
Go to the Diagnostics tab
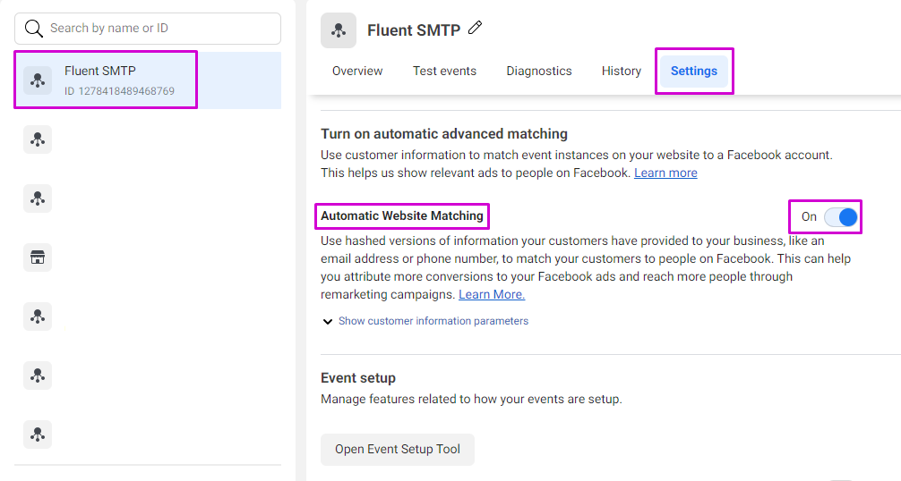539,72
